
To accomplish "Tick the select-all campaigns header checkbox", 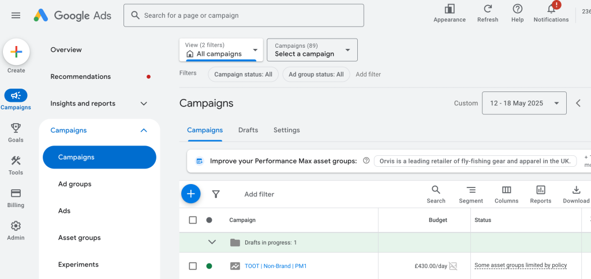I will click(193, 220).
